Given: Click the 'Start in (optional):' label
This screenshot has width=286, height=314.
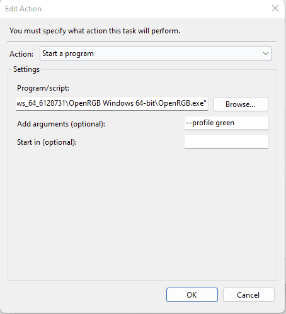Looking at the screenshot, I should coord(47,142).
